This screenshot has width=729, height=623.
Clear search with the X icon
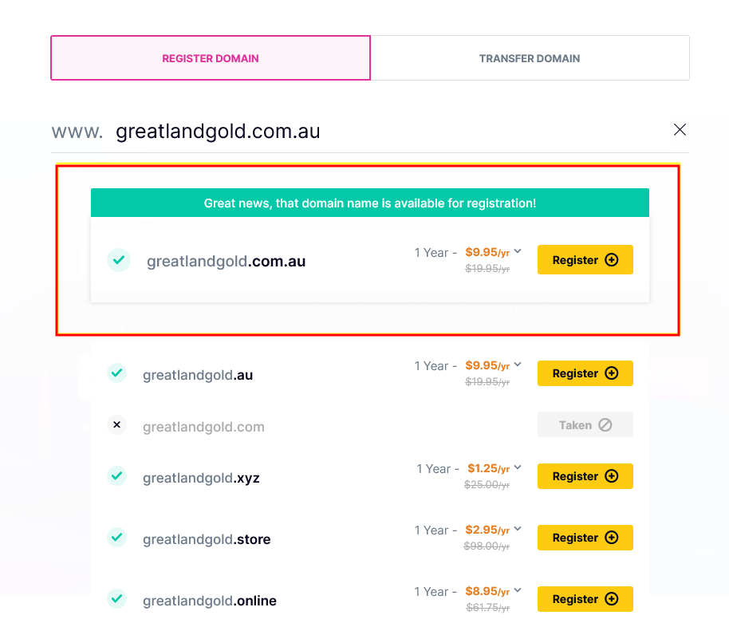[680, 130]
